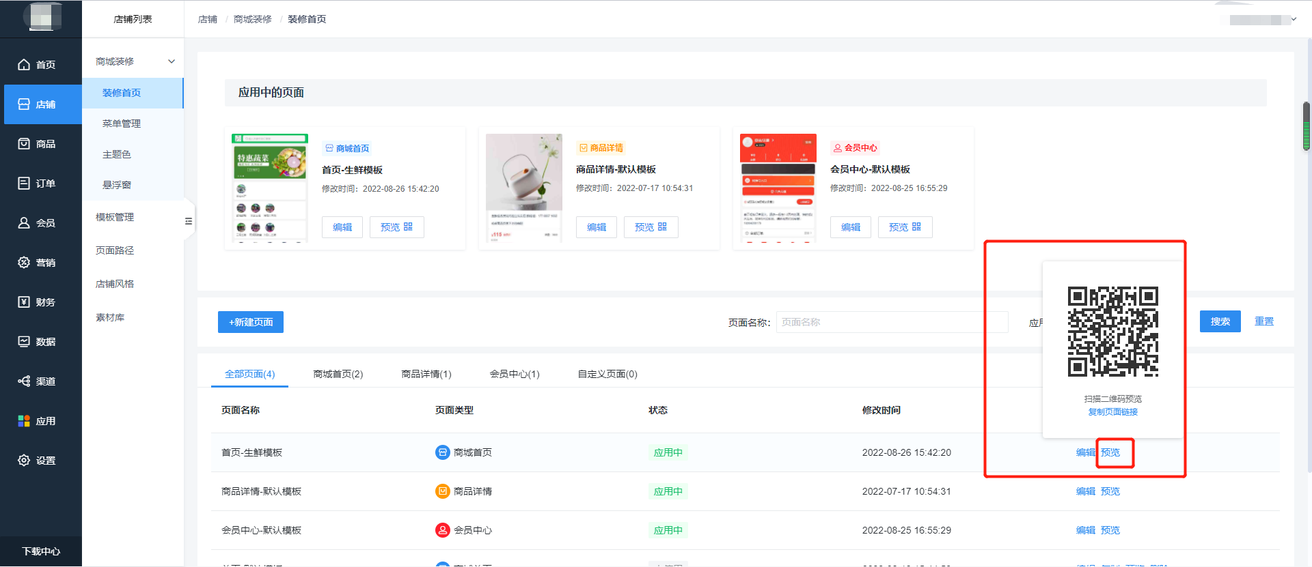Screen dimensions: 1312x567
Task: Click 预览 on the 首页-生鲜模板 card
Action: click(397, 227)
